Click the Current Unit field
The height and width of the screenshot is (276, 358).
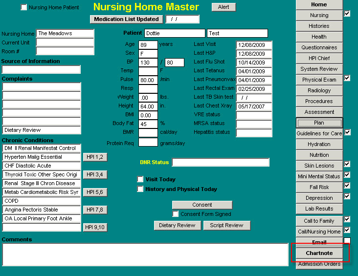click(x=65, y=42)
